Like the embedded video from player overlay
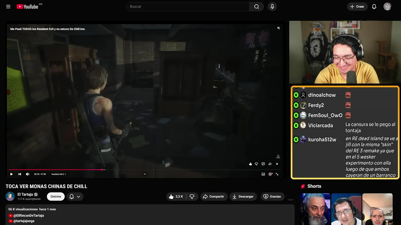This screenshot has height=225, width=401. click(x=250, y=164)
